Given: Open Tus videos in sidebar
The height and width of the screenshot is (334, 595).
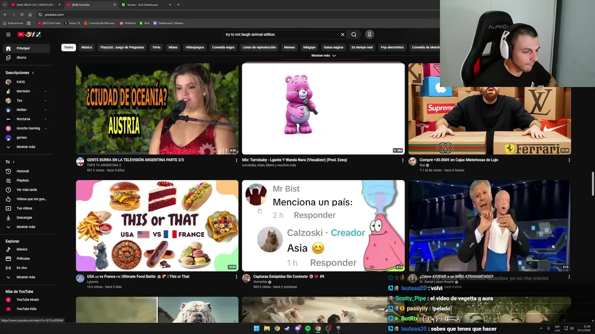Looking at the screenshot, I should (26, 208).
